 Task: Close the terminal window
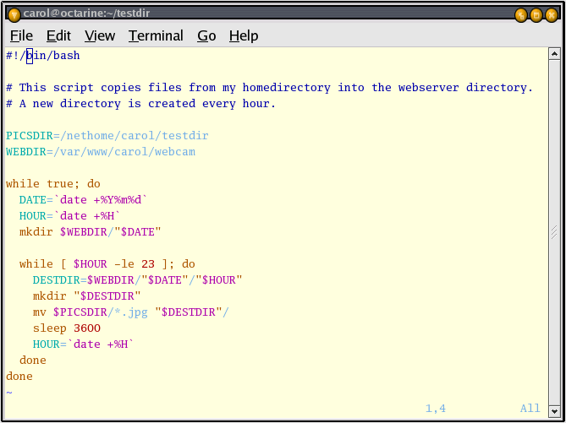[552, 14]
